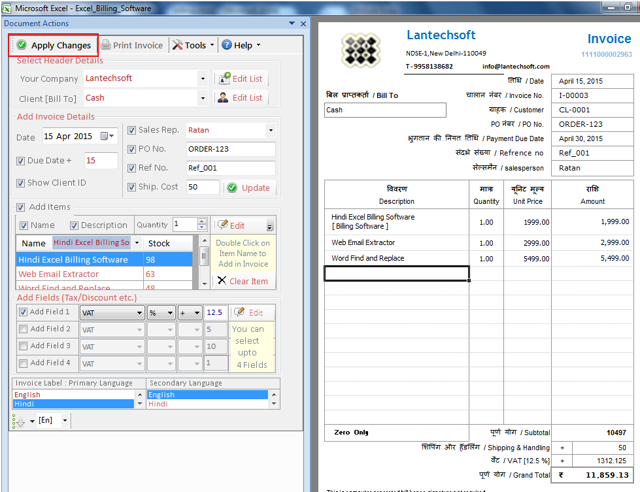Image resolution: width=640 pixels, height=492 pixels.
Task: Click the green Update checkmark icon
Action: click(232, 188)
